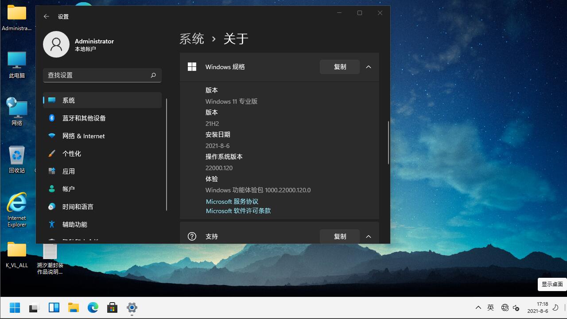Collapse the 支持 section
Image resolution: width=567 pixels, height=319 pixels.
coord(369,237)
